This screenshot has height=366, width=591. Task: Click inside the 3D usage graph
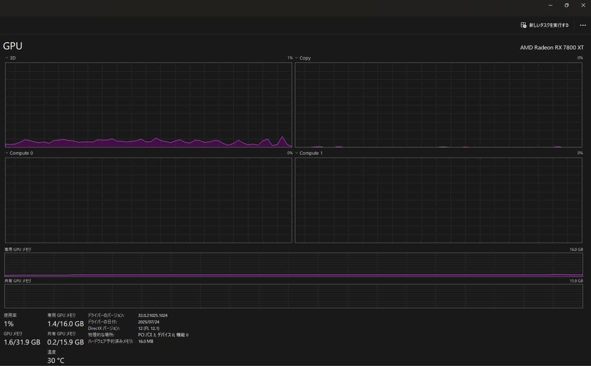coord(148,104)
